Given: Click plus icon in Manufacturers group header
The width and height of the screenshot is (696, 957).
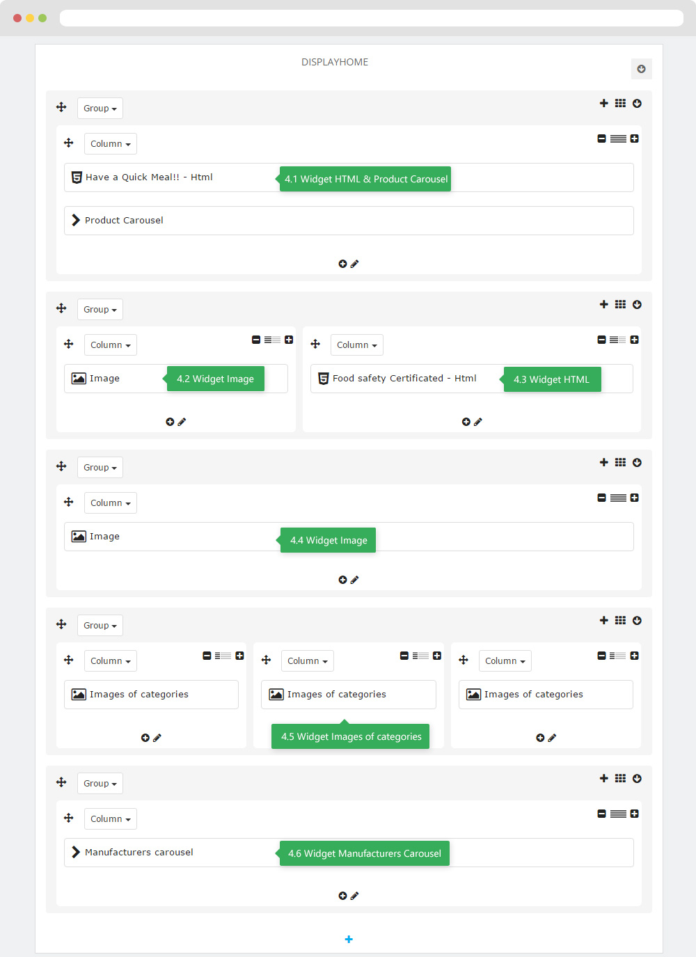Looking at the screenshot, I should (603, 778).
